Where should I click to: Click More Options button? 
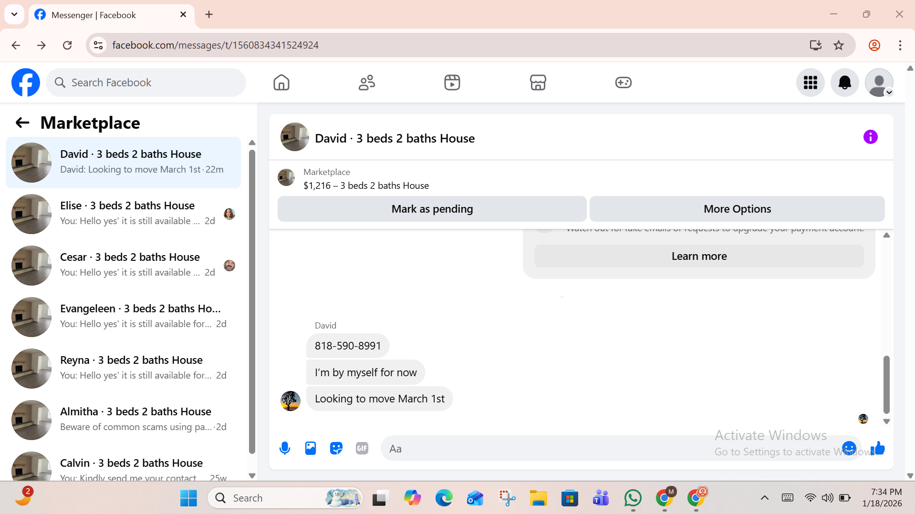tap(737, 209)
